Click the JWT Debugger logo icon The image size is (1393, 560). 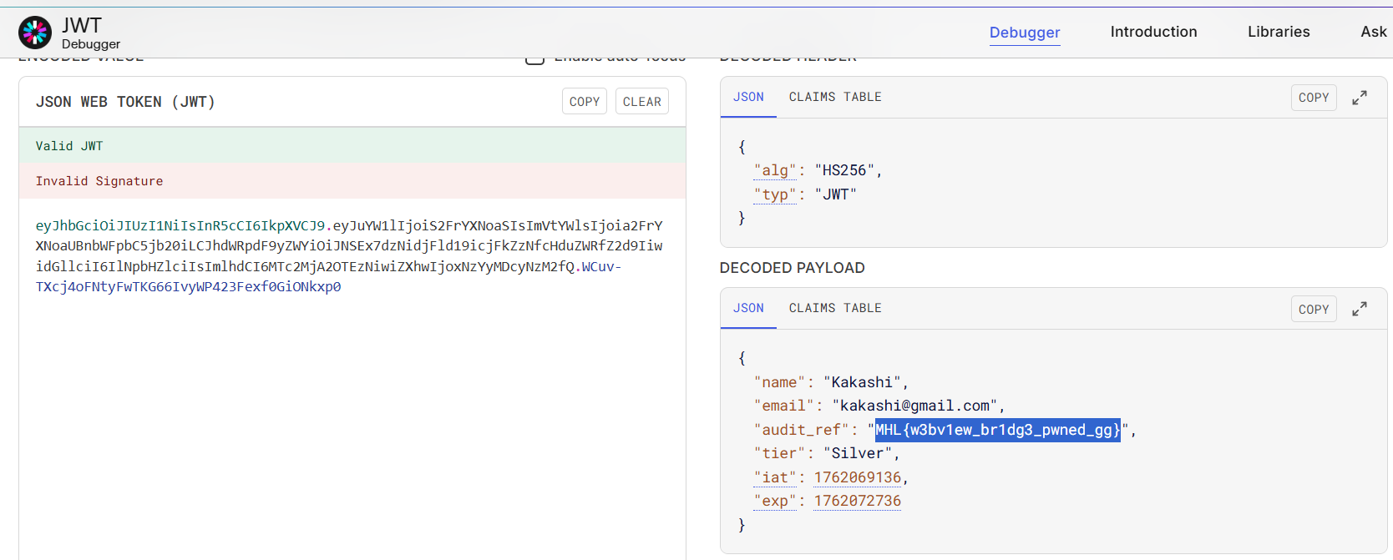[35, 33]
